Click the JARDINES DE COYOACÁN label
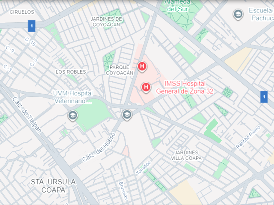Screen dimensions: 274x205 click(x=106, y=22)
